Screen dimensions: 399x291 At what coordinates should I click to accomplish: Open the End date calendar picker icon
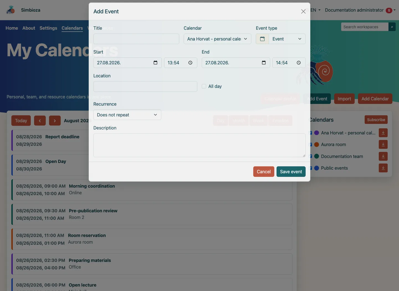(264, 63)
